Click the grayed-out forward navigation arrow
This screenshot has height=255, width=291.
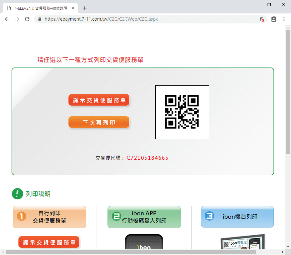pyautogui.click(x=17, y=19)
